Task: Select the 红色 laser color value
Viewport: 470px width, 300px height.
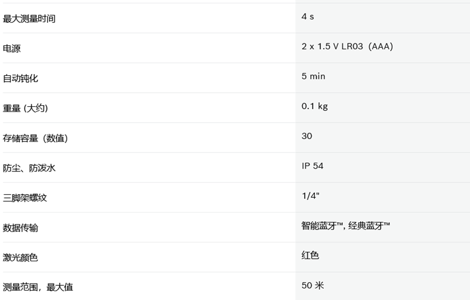Action: tap(310, 255)
